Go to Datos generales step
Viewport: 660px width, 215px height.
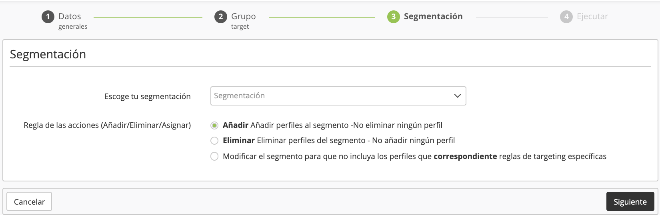click(70, 17)
